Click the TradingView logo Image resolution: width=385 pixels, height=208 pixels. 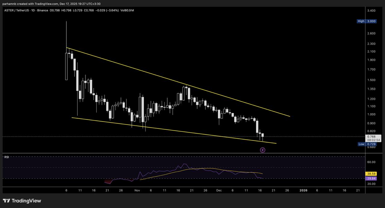pyautogui.click(x=22, y=201)
